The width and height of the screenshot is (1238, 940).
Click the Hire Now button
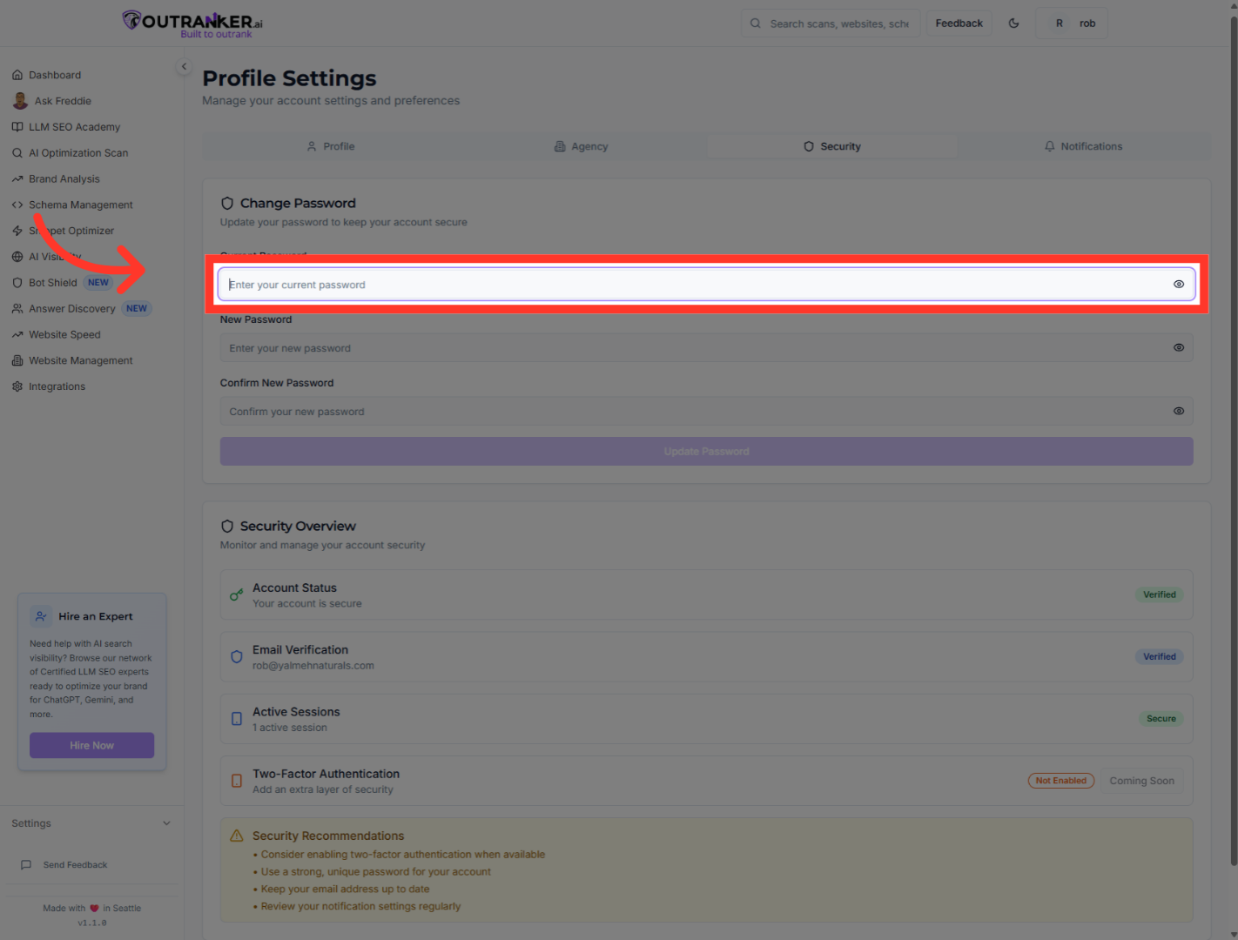pyautogui.click(x=91, y=745)
